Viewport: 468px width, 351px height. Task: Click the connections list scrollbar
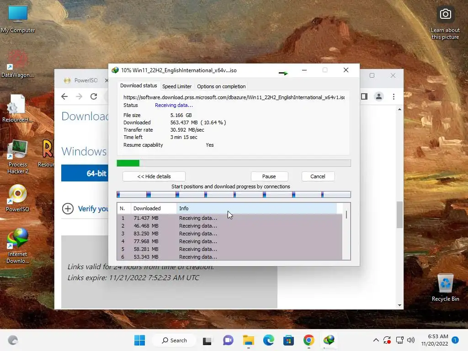[346, 215]
